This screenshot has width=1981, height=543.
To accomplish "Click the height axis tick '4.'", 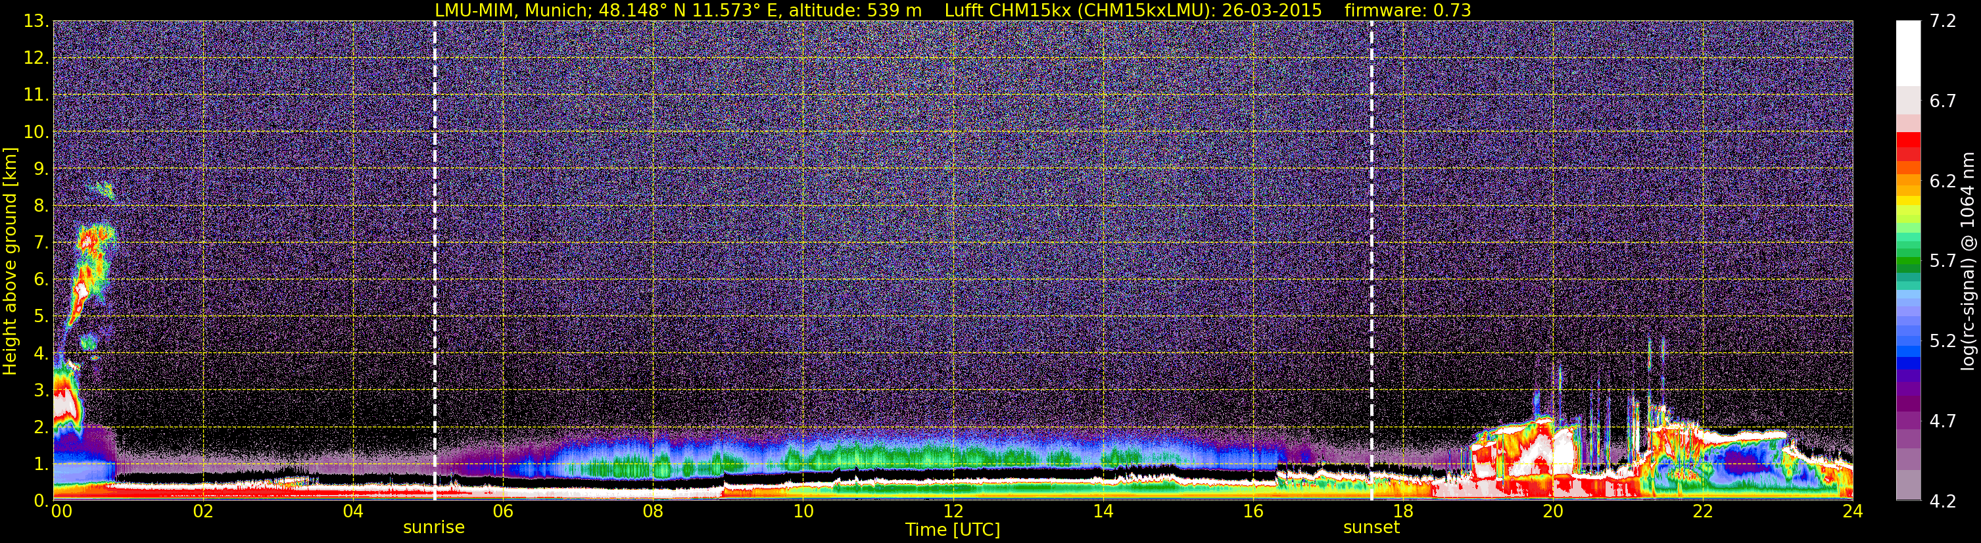I will [41, 353].
